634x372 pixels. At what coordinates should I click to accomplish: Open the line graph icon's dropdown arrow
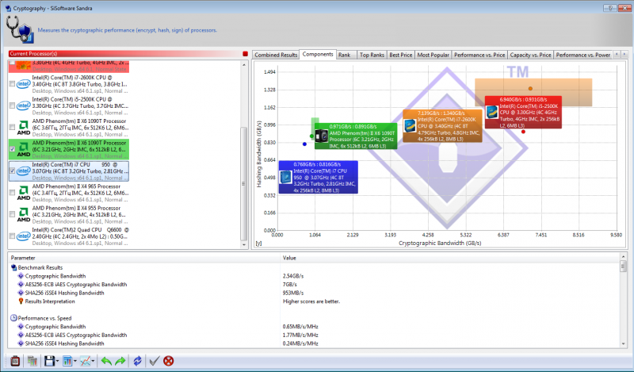point(94,361)
